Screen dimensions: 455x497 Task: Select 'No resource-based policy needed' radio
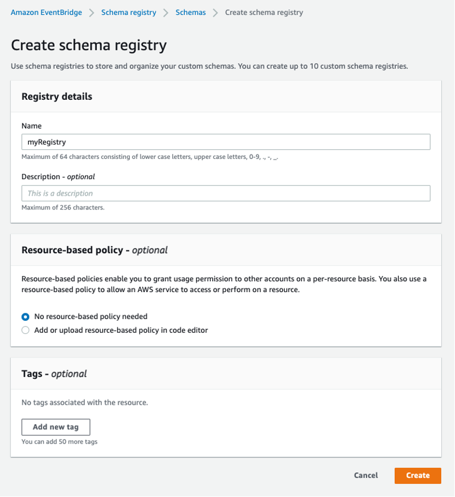(x=25, y=316)
